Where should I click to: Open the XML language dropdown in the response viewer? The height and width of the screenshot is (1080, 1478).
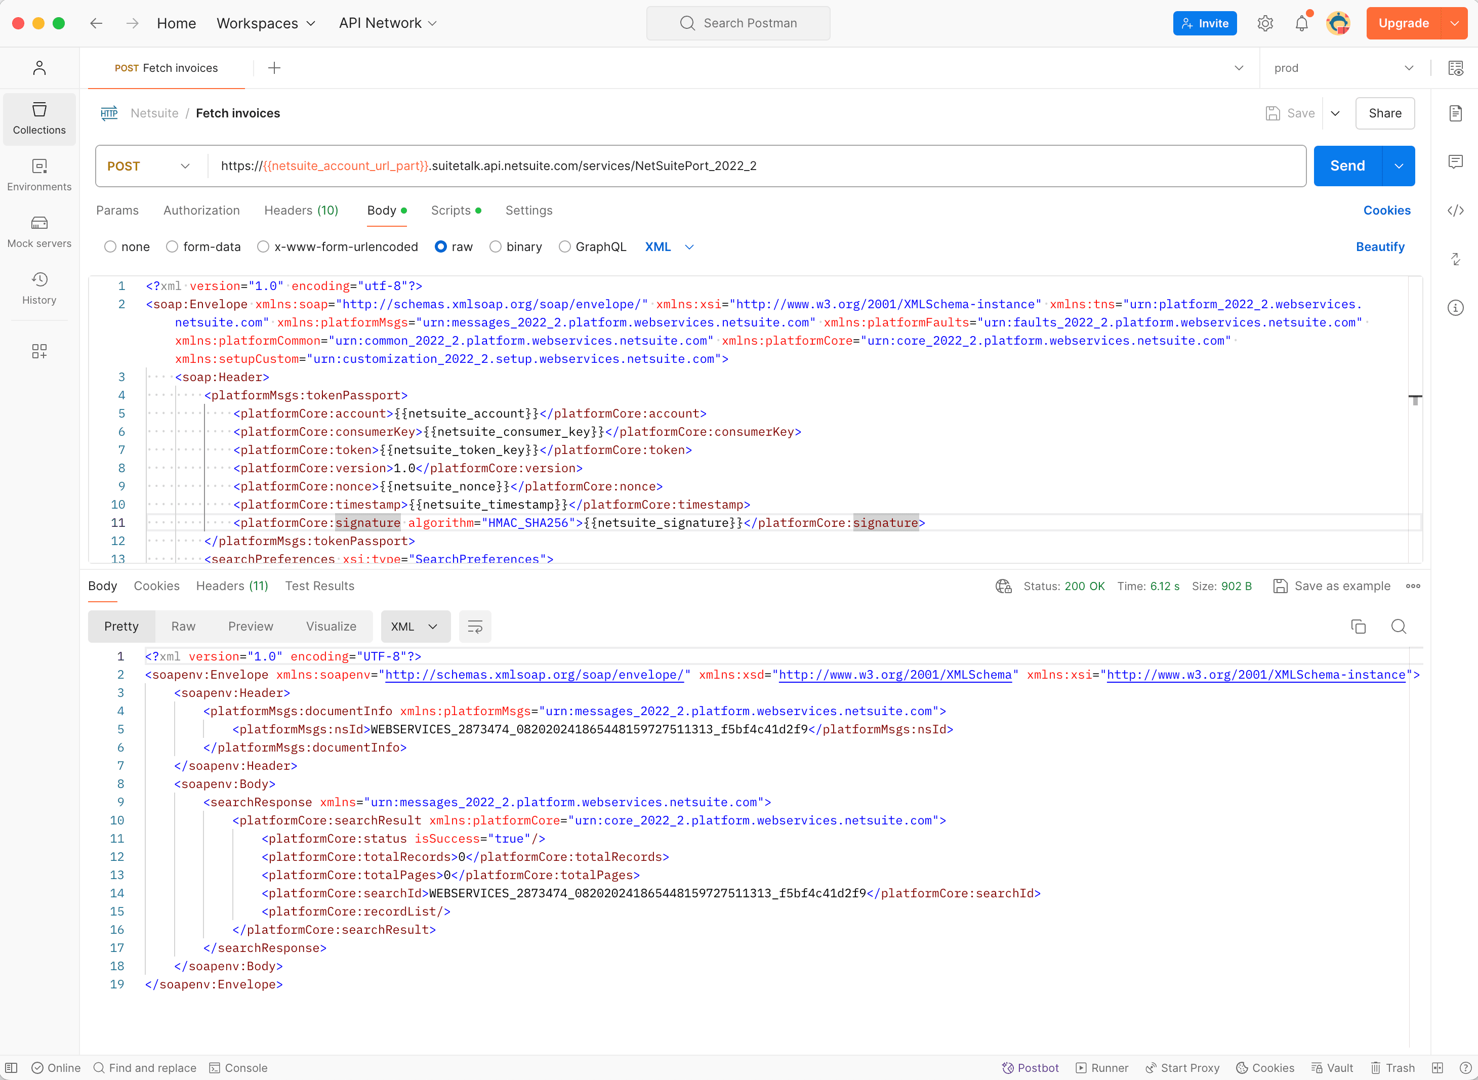415,626
